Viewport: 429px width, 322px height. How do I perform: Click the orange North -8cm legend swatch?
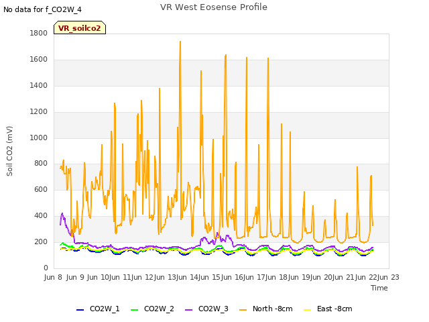pos(243,310)
